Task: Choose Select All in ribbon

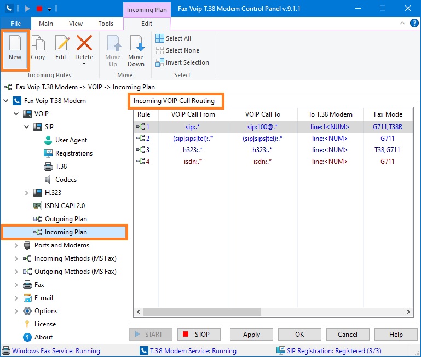Action: tap(174, 38)
